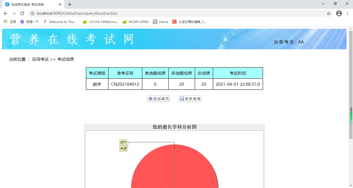Click the back navigation arrow
This screenshot has width=353, height=188.
click(x=5, y=13)
